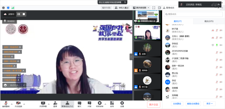Toggle 解除静音 microphone button

click(6, 104)
